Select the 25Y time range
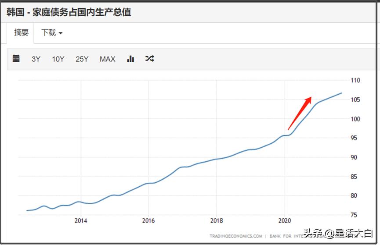380x245 pixels. pos(82,59)
